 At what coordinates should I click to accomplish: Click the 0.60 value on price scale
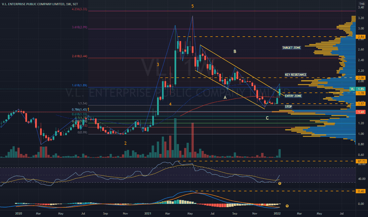[361, 155]
